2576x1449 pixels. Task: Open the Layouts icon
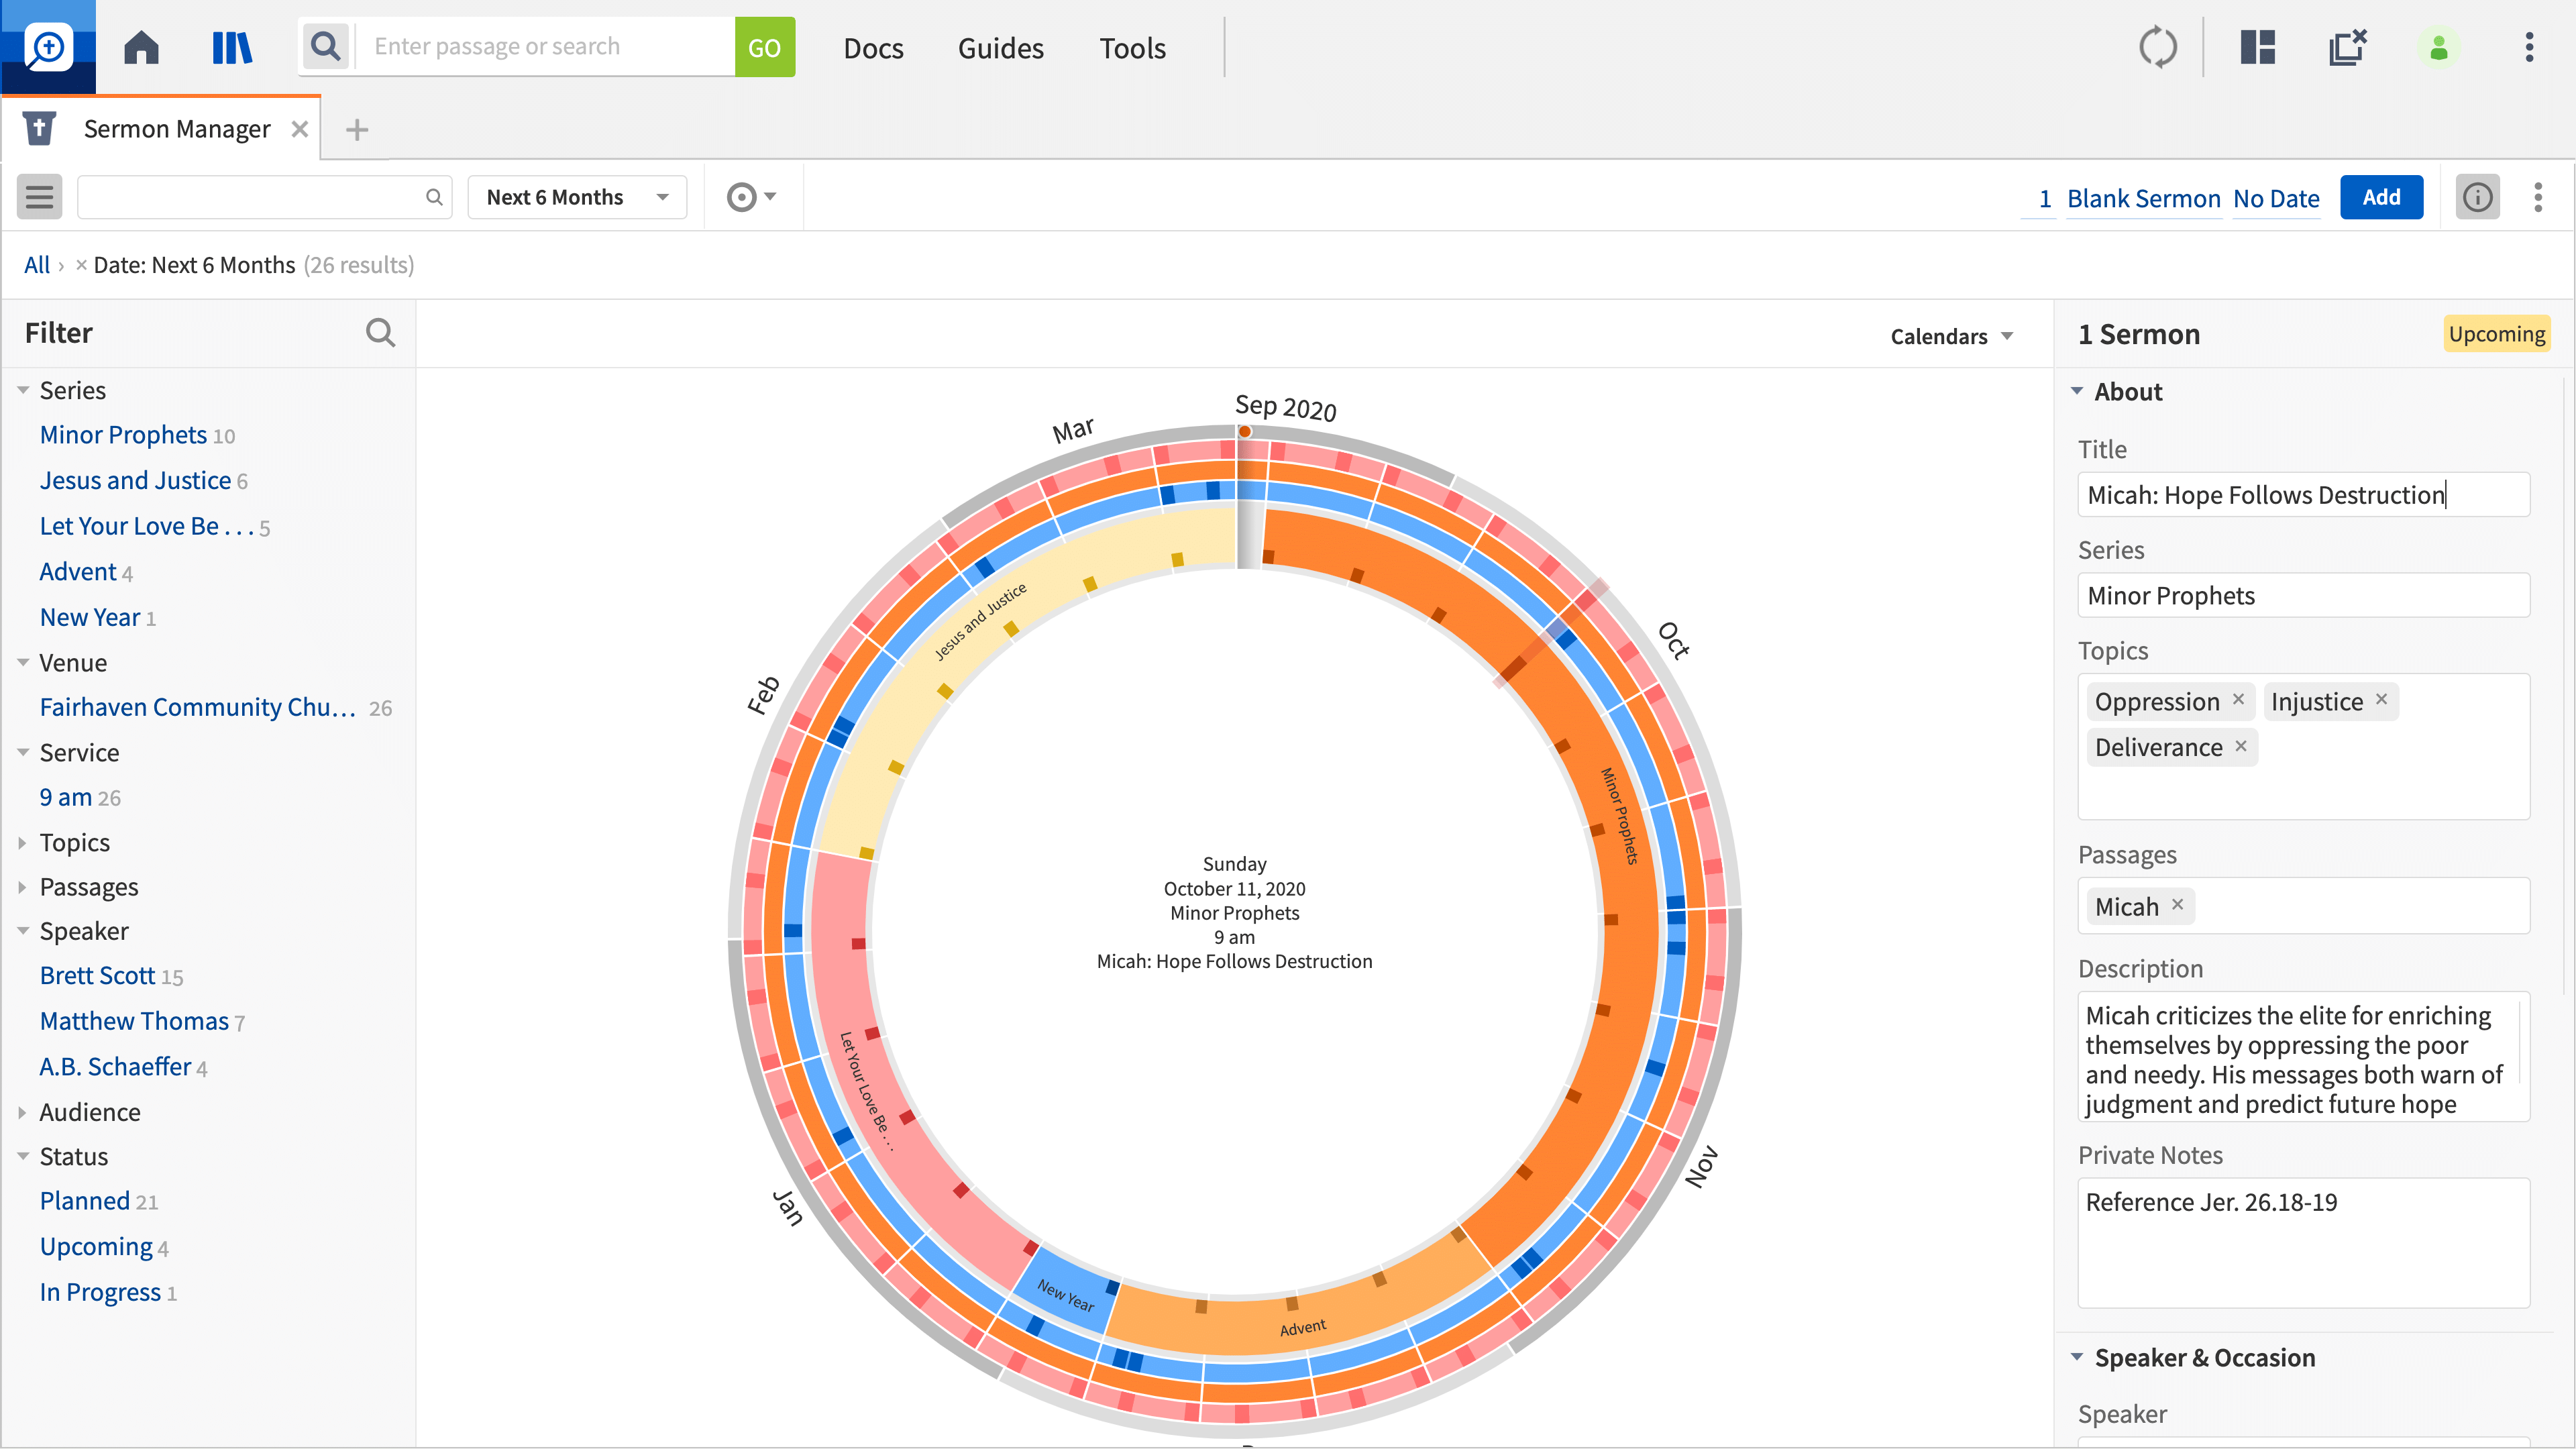(x=2257, y=47)
